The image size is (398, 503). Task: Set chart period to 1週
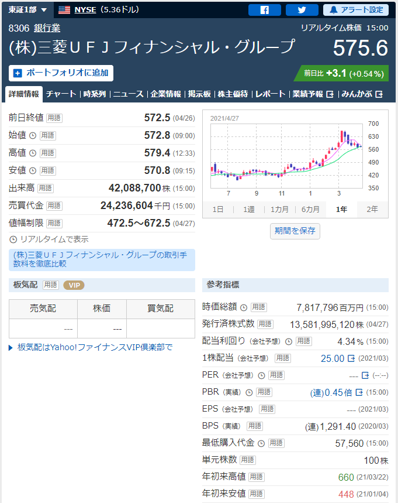click(249, 210)
